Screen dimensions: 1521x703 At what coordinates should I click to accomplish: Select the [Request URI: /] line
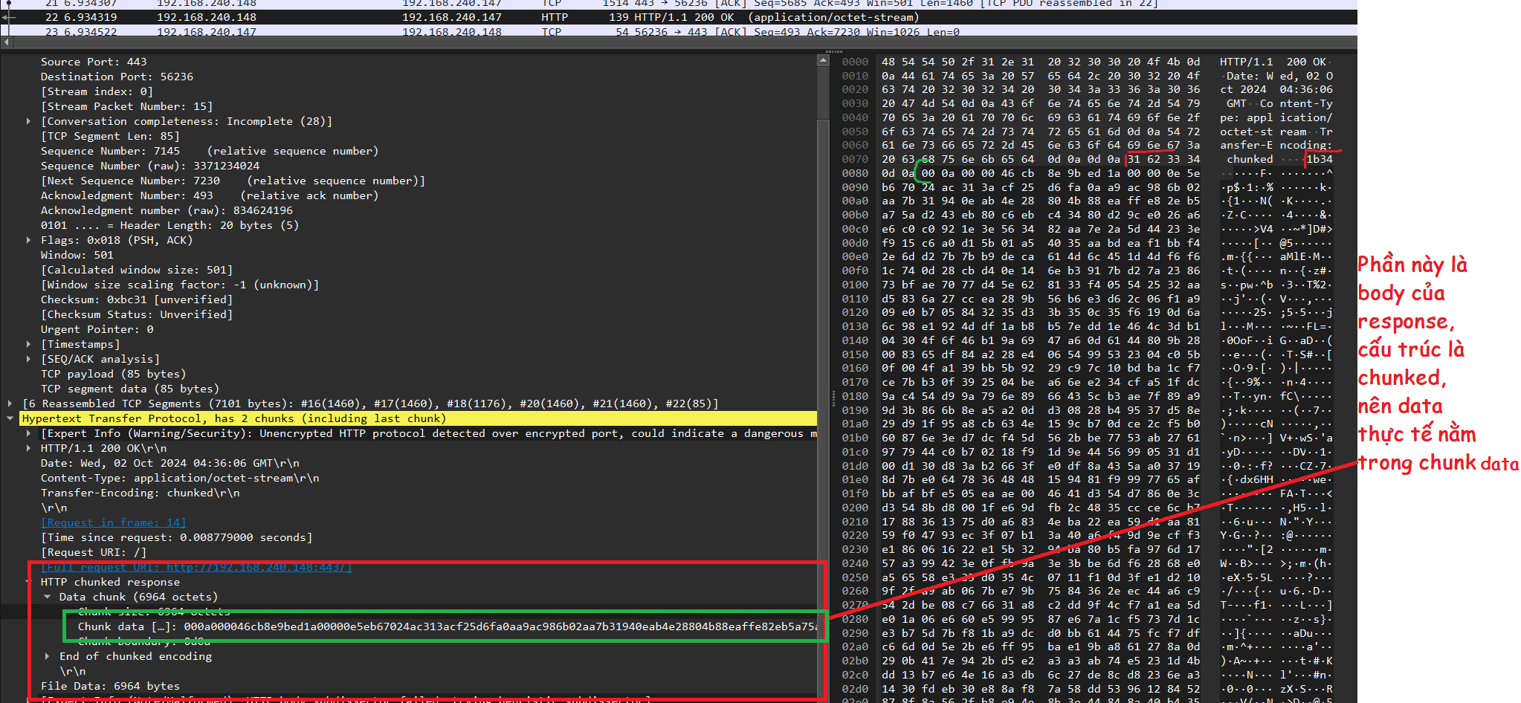coord(94,552)
